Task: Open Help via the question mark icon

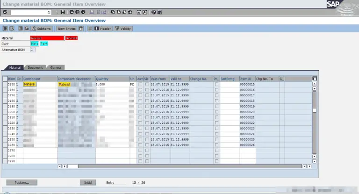Action: pyautogui.click(x=154, y=12)
